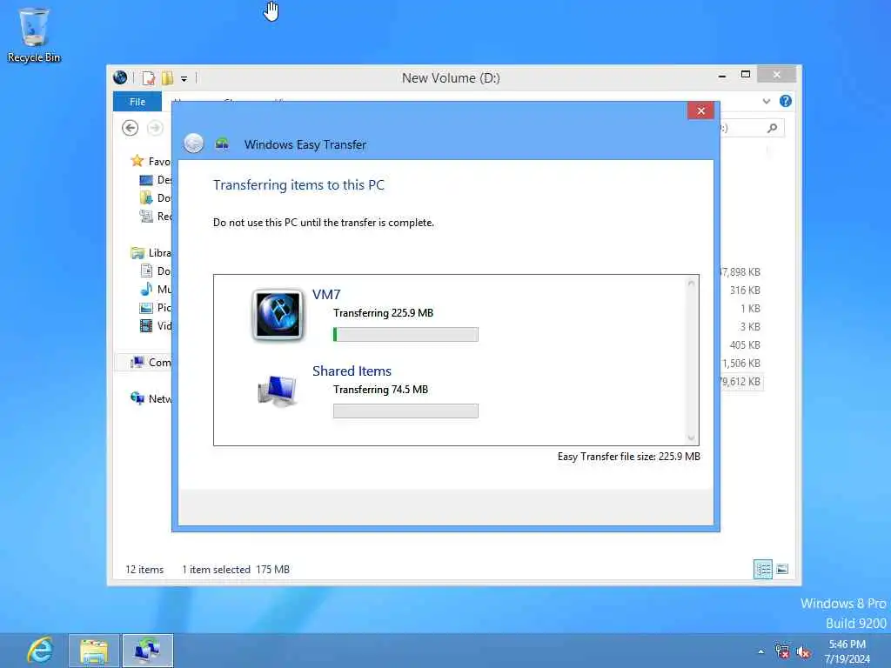Click the 316 KB file size cell
The width and height of the screenshot is (891, 668).
pos(745,291)
